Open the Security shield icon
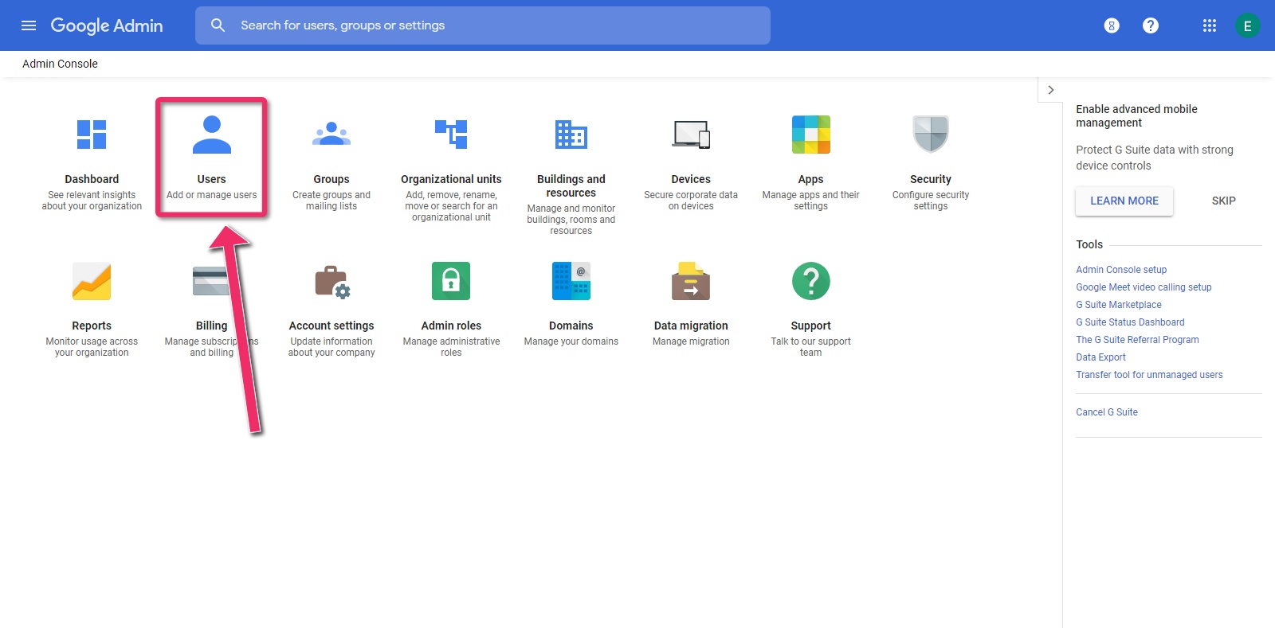The width and height of the screenshot is (1275, 628). [931, 134]
